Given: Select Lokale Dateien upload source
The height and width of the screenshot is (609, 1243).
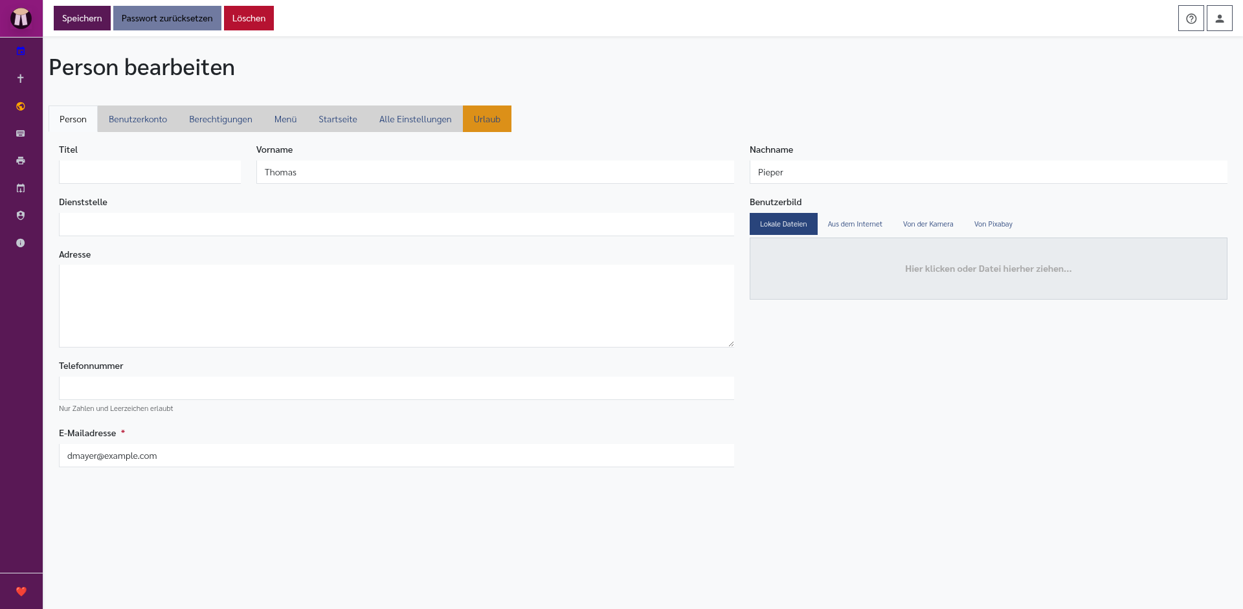Looking at the screenshot, I should click(783, 224).
